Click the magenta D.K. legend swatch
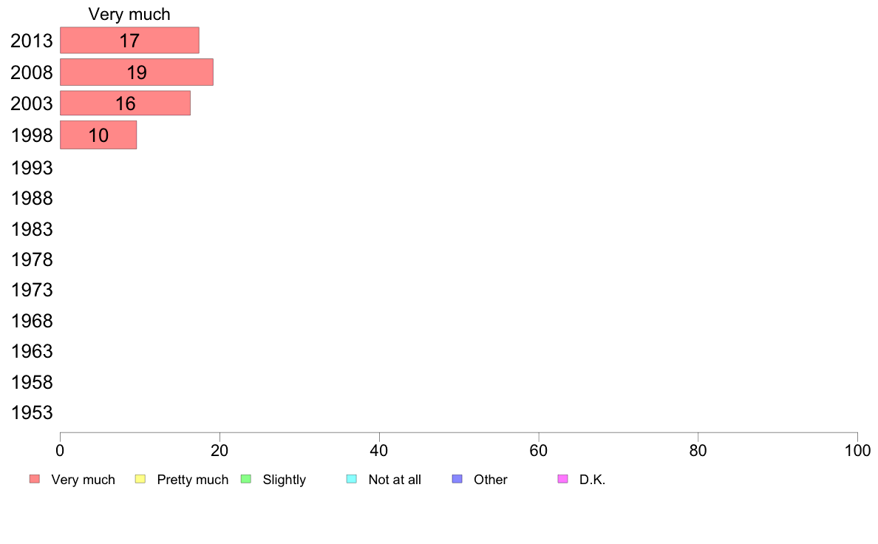 click(563, 479)
